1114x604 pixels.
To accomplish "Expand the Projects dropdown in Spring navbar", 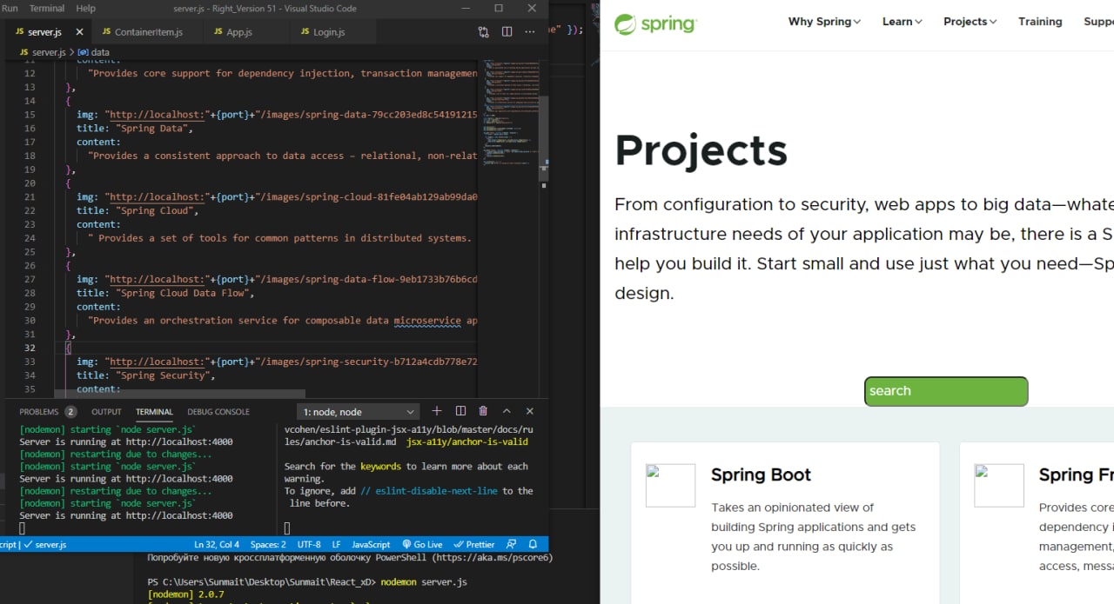I will pyautogui.click(x=970, y=22).
